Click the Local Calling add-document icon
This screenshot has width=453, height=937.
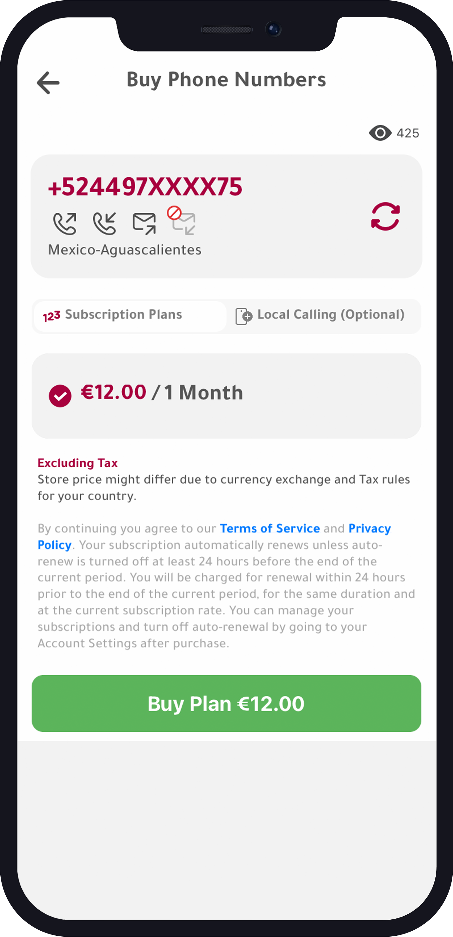[243, 316]
